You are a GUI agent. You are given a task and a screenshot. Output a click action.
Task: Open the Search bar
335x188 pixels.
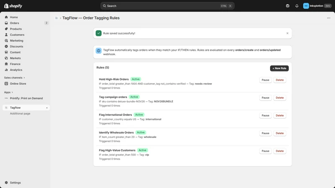click(167, 6)
